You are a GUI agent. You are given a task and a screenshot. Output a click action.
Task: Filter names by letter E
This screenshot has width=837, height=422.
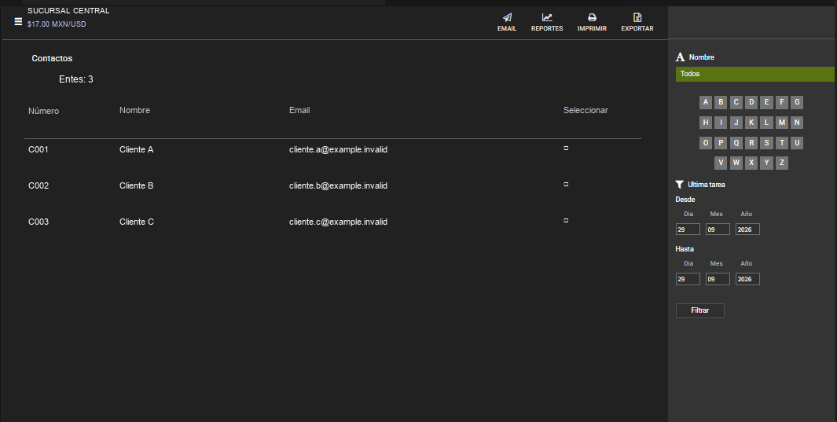tap(766, 102)
